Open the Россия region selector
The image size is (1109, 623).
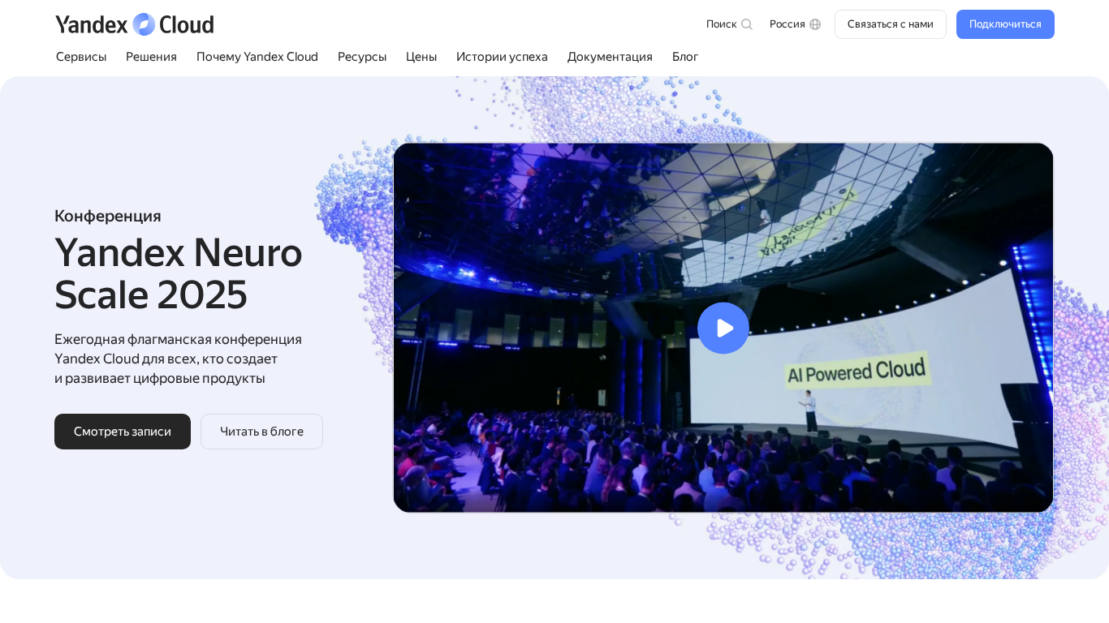click(787, 24)
